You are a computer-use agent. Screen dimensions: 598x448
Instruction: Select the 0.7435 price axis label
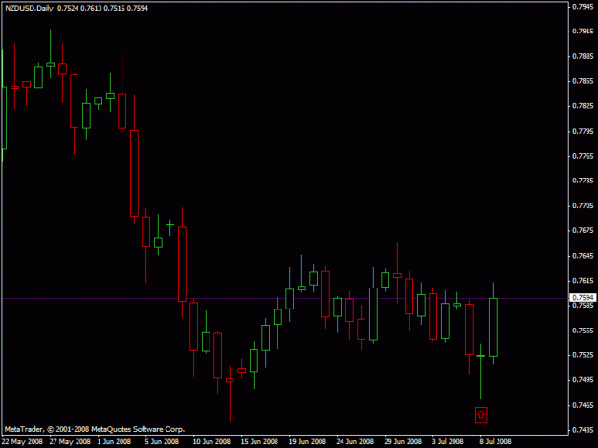(583, 430)
